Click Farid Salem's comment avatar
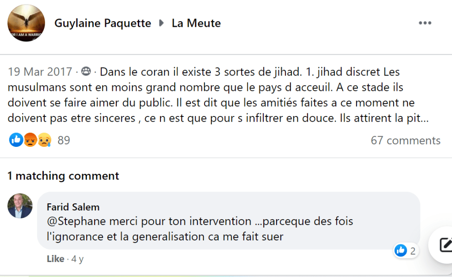The height and width of the screenshot is (277, 452). coord(20,206)
